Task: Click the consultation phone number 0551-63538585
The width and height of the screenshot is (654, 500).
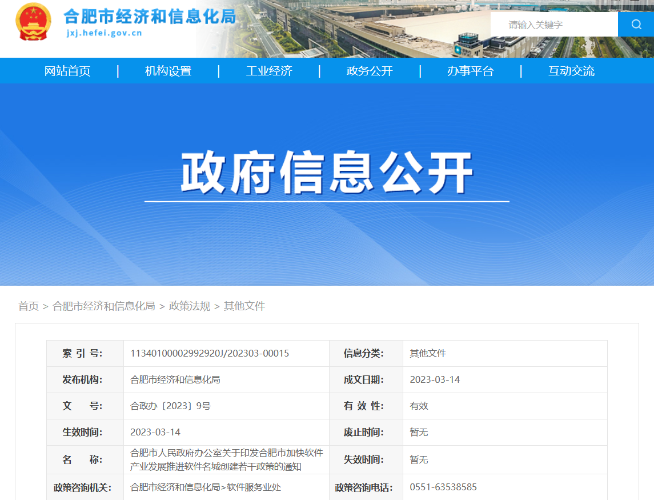Action: click(x=443, y=487)
